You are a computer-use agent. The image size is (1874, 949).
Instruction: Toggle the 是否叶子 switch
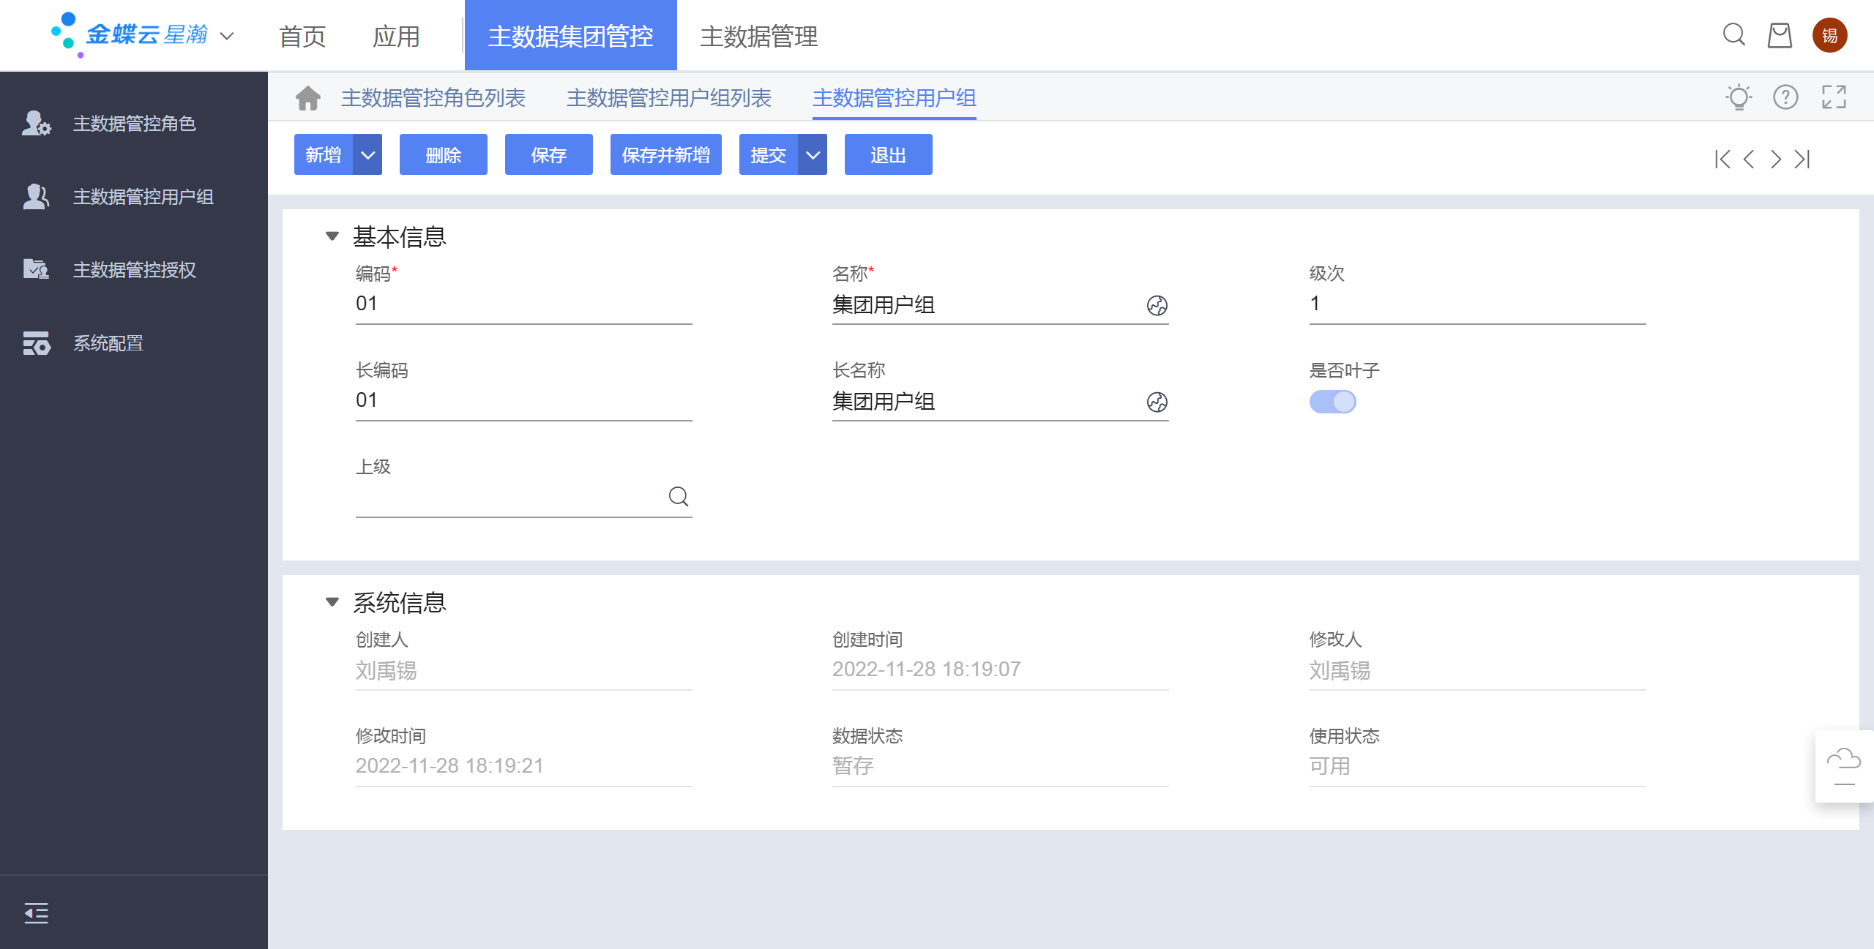click(1332, 402)
